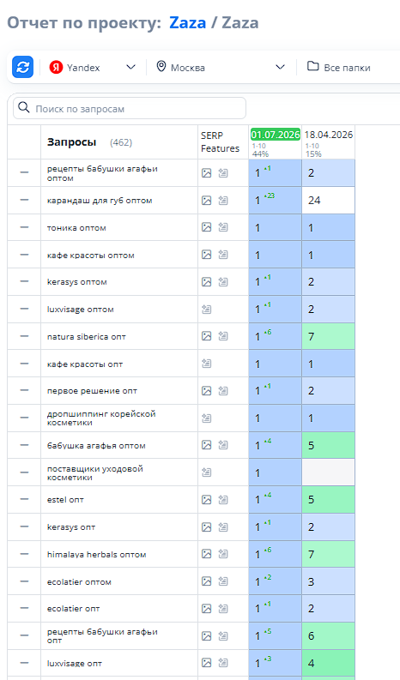The height and width of the screenshot is (680, 400).
Task: Click the location pin icon next to Москва
Action: coord(161,67)
